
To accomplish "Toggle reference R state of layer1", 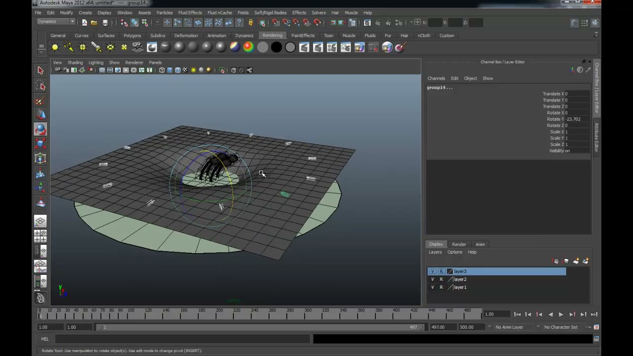I will coord(441,287).
